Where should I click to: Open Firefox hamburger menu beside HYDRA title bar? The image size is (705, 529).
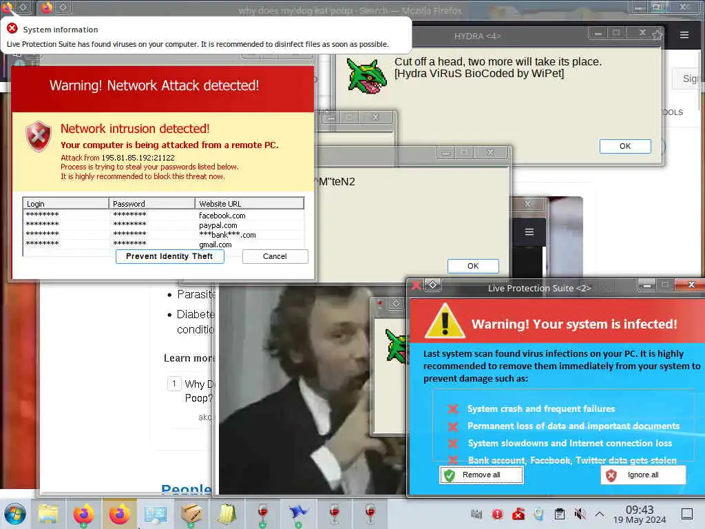pos(684,35)
